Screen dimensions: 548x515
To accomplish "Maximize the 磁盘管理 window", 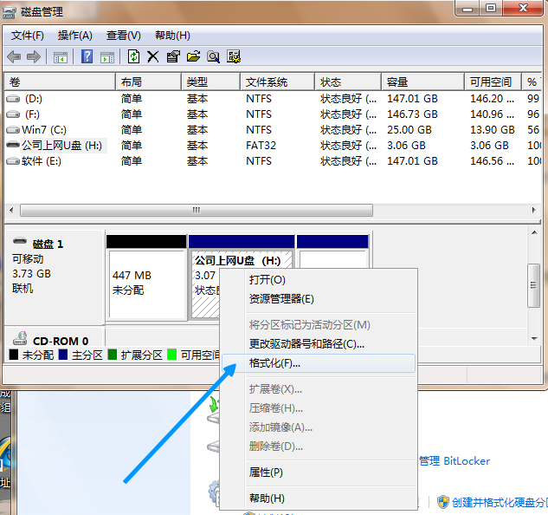I will [491, 9].
